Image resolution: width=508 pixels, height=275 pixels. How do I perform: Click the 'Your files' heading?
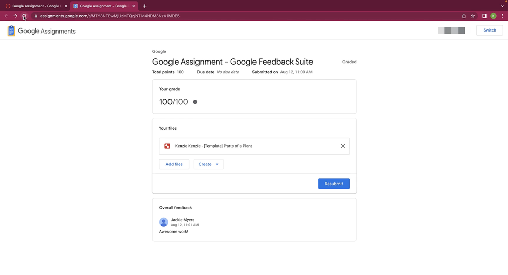coord(168,128)
